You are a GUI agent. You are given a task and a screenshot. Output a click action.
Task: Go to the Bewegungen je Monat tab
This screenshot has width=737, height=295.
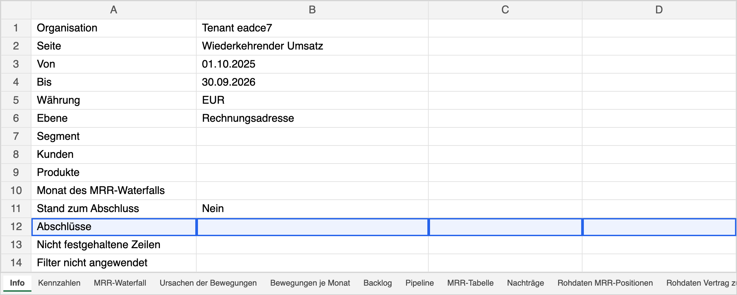coord(310,283)
